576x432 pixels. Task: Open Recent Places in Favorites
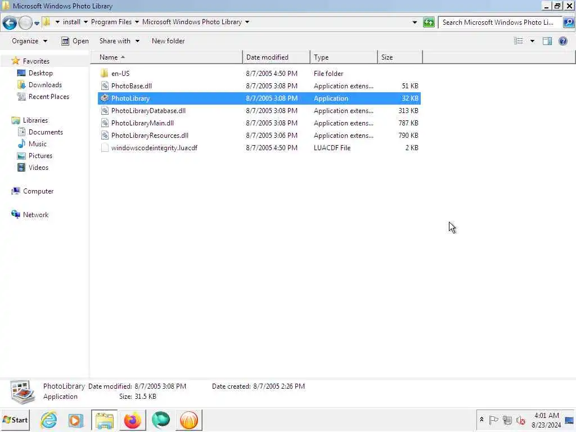48,97
